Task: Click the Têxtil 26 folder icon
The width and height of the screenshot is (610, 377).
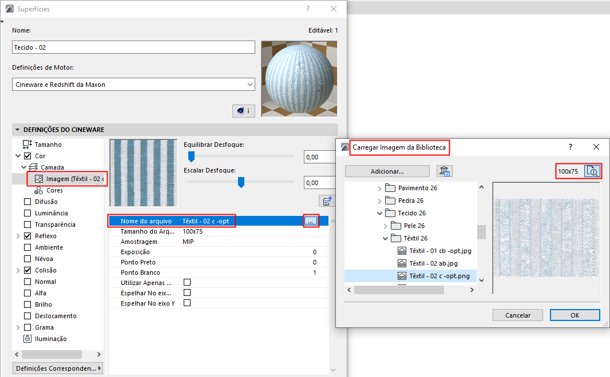Action: (396, 238)
